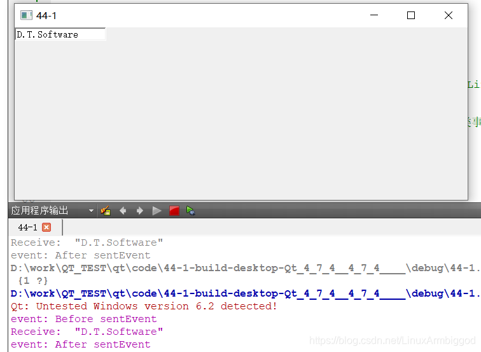Go to next output item arrow
Viewport: 481px width, 352px height.
tap(139, 211)
